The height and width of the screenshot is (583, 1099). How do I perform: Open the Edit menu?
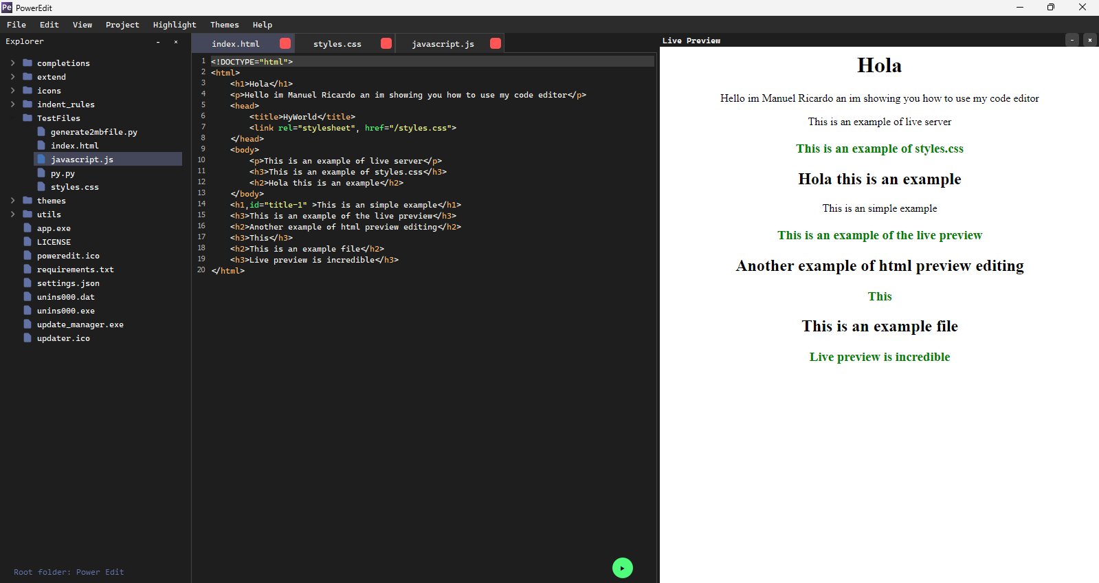click(x=49, y=25)
